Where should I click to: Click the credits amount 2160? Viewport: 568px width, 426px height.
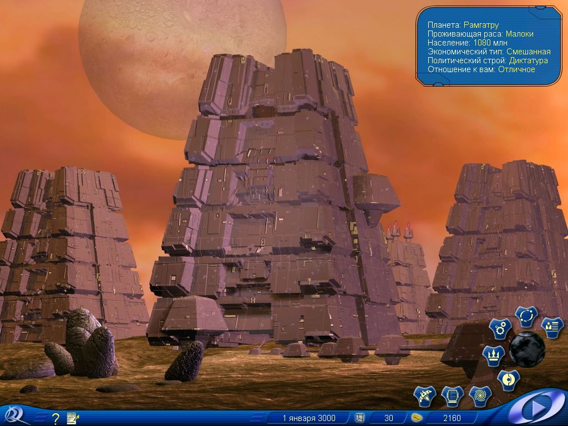[x=451, y=418]
